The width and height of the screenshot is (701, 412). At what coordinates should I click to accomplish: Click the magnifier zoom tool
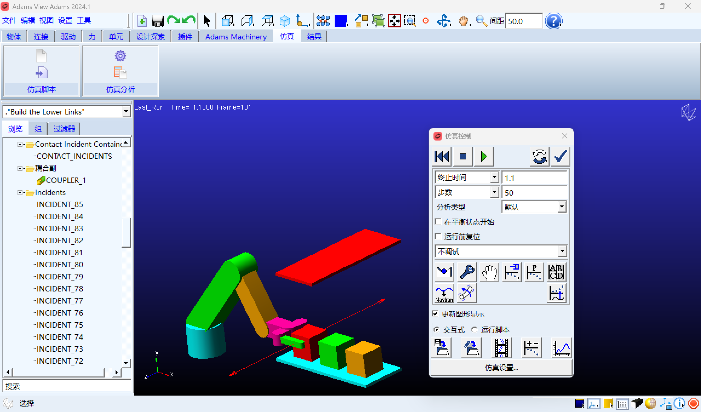(x=481, y=21)
